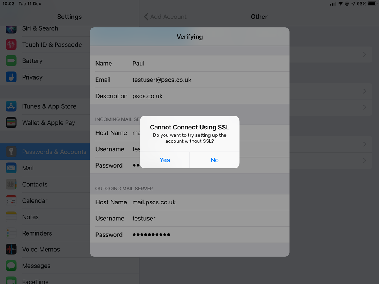Viewport: 379px width, 284px height.
Task: Expand the first row chevron on right panel
Action: [x=365, y=54]
